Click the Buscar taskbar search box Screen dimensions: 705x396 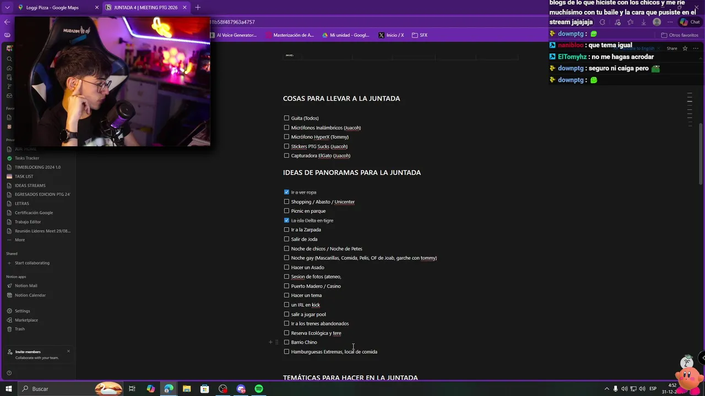click(70, 389)
